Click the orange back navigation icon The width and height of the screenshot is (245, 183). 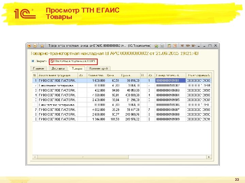[x=29, y=46]
